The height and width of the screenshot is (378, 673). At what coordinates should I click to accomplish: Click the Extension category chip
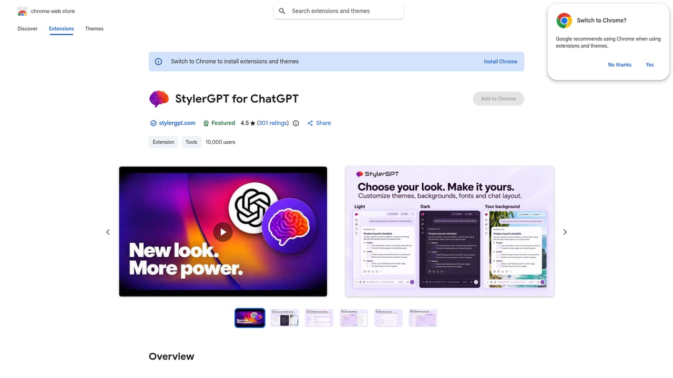[164, 142]
